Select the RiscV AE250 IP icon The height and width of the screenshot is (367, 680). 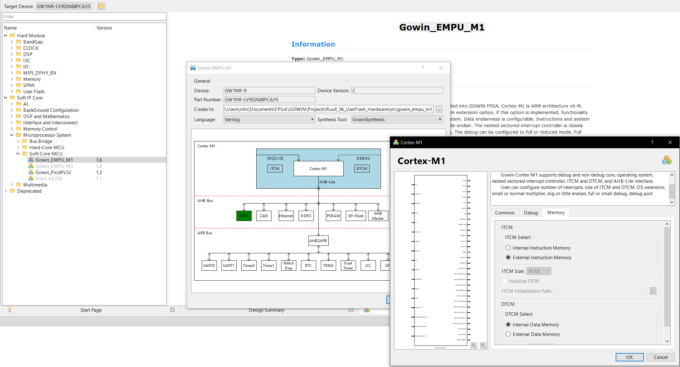tap(31, 178)
